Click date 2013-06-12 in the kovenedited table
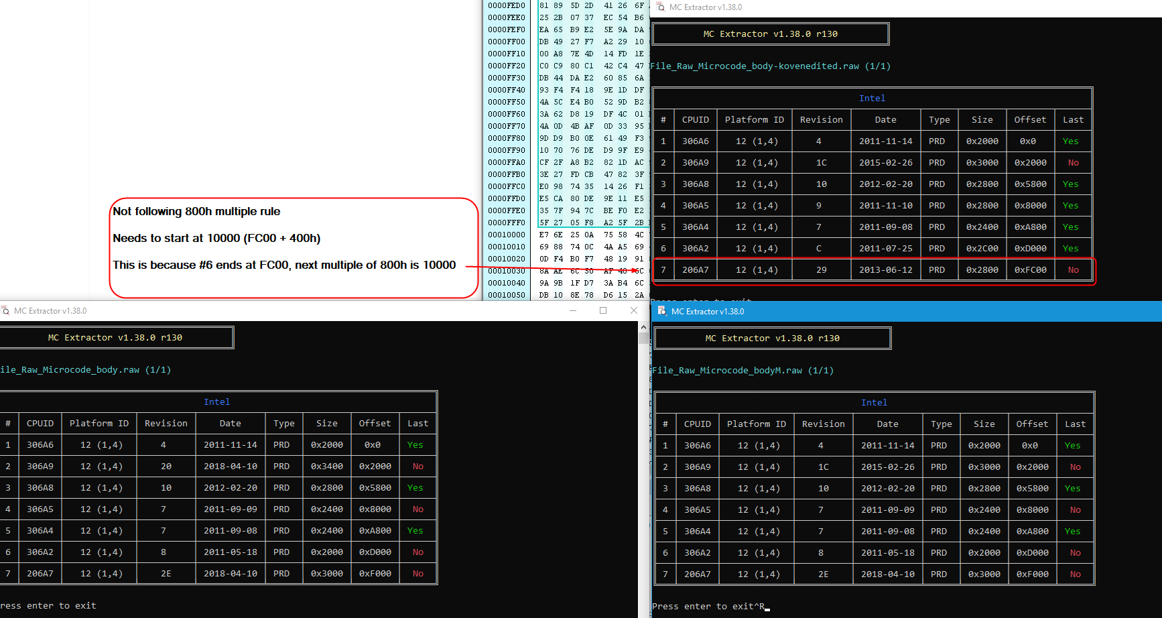1162x618 pixels. tap(886, 269)
